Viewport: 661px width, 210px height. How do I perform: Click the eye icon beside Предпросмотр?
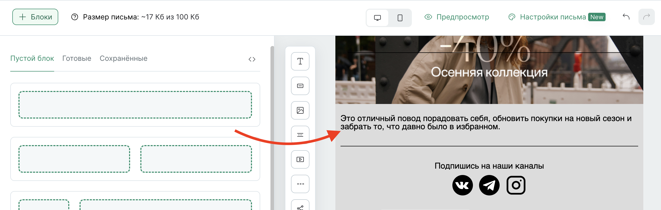[x=428, y=17]
